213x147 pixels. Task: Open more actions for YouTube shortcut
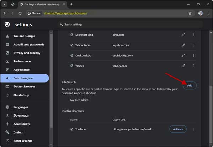coord(193,129)
